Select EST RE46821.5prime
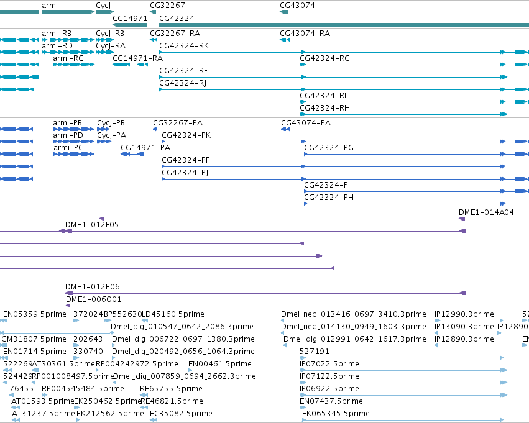 (x=172, y=402)
